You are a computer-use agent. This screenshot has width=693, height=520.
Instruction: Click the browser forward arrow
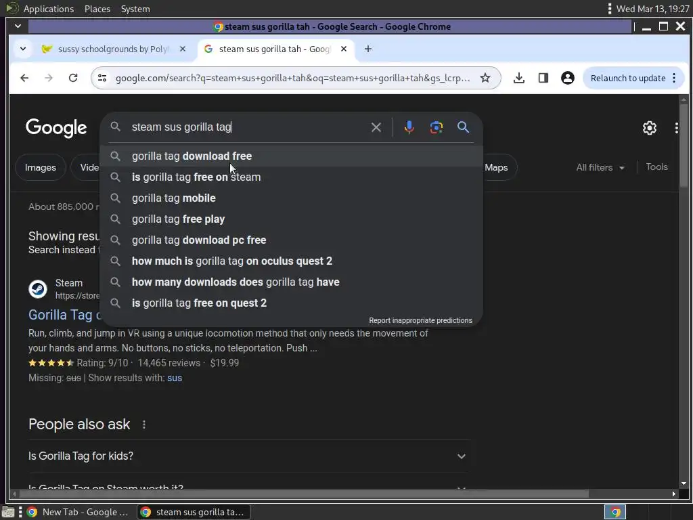coord(49,78)
